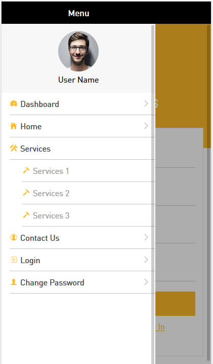Viewport: 213px width, 364px height.
Task: Click the Dashboard gauge icon
Action: click(x=14, y=103)
